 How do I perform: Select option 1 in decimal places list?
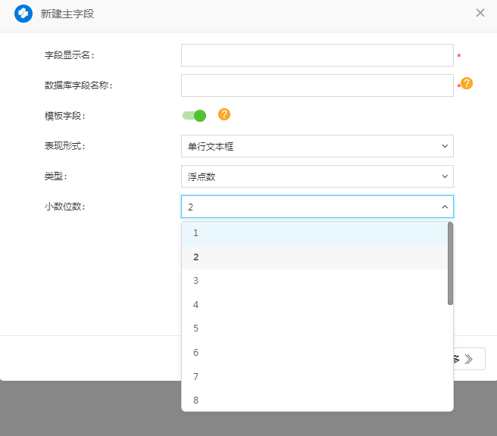coord(314,233)
